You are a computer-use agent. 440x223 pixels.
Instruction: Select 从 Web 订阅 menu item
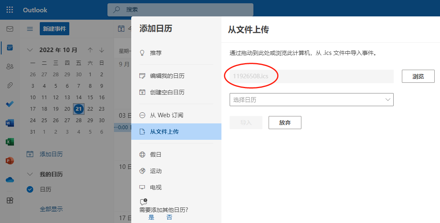coord(166,115)
